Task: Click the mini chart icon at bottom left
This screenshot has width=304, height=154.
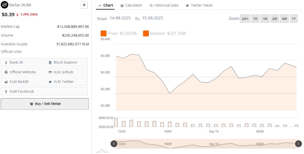Action: [102, 151]
